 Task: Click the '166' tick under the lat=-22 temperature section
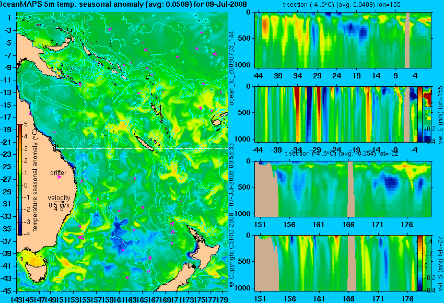click(x=348, y=225)
